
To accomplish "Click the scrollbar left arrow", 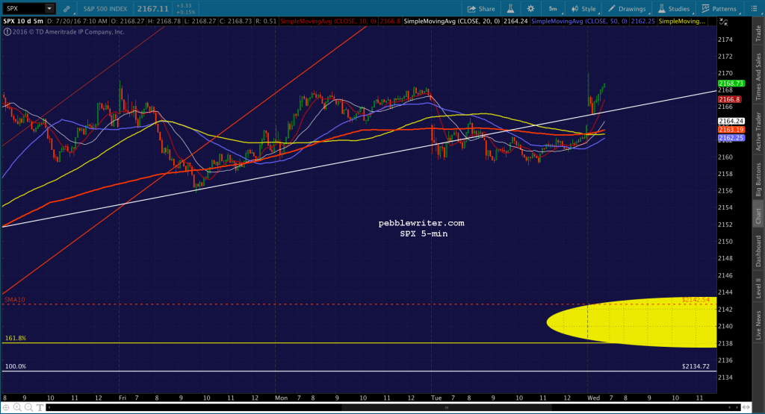I will pos(49,407).
